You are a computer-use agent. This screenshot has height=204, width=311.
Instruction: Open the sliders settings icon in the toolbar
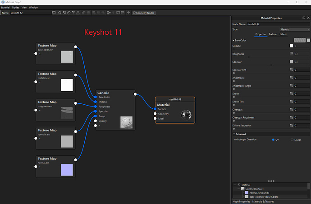(73, 13)
